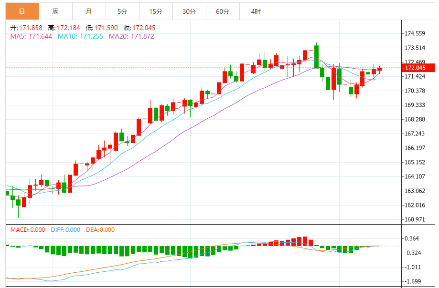Click the -1.011 MACD axis label

pyautogui.click(x=413, y=267)
